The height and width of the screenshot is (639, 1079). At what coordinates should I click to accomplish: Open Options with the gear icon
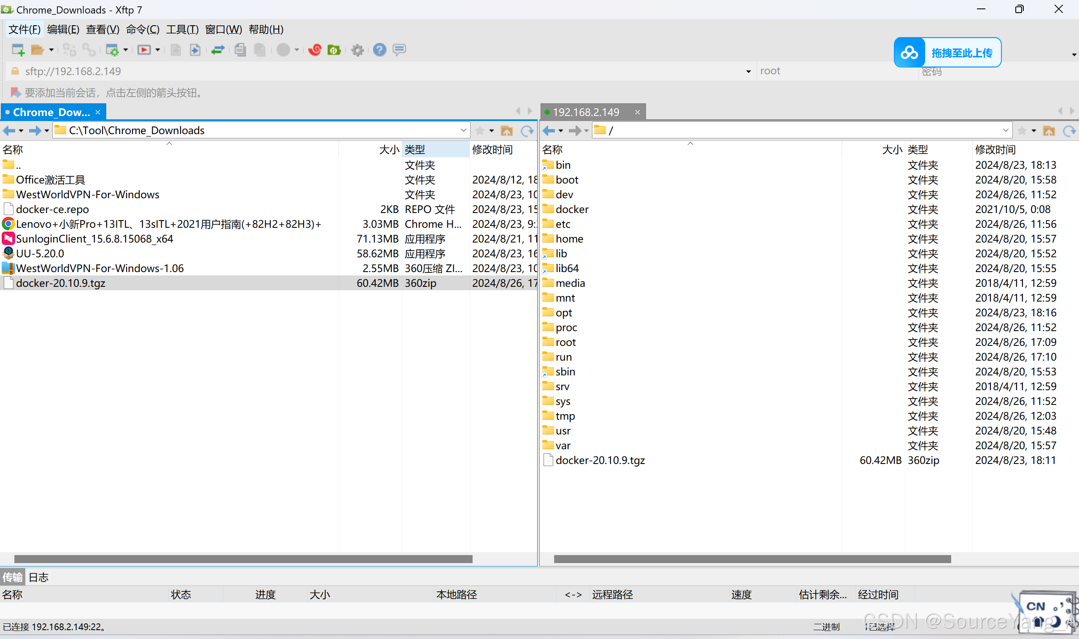357,50
